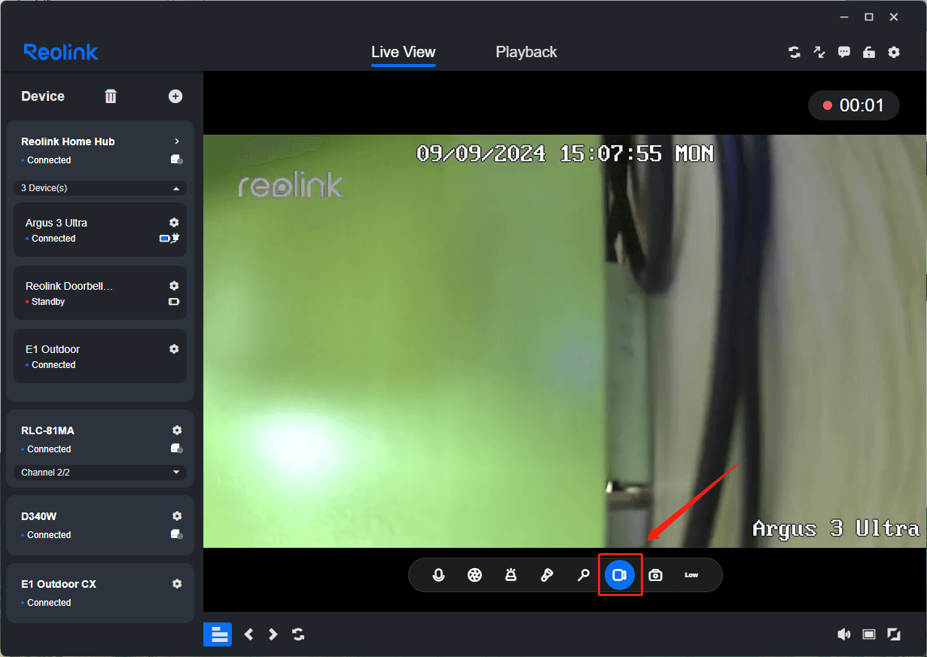Enter fullscreen with bottom-right icon
Image resolution: width=927 pixels, height=657 pixels.
tap(894, 634)
